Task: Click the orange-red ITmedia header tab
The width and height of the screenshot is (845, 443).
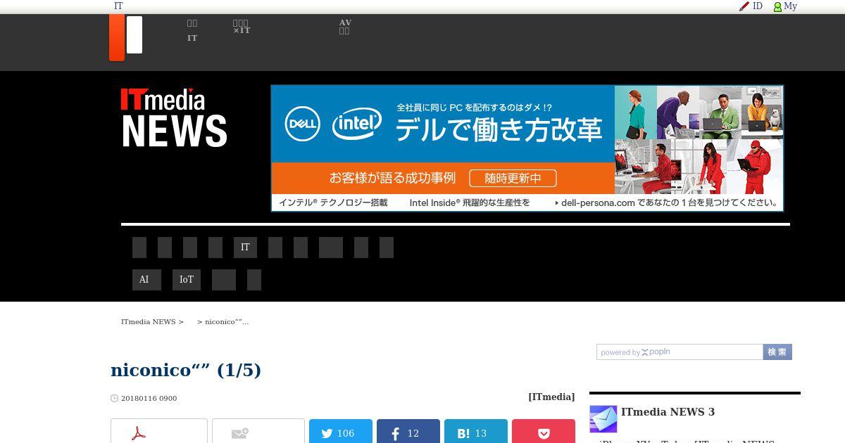Action: pyautogui.click(x=117, y=37)
